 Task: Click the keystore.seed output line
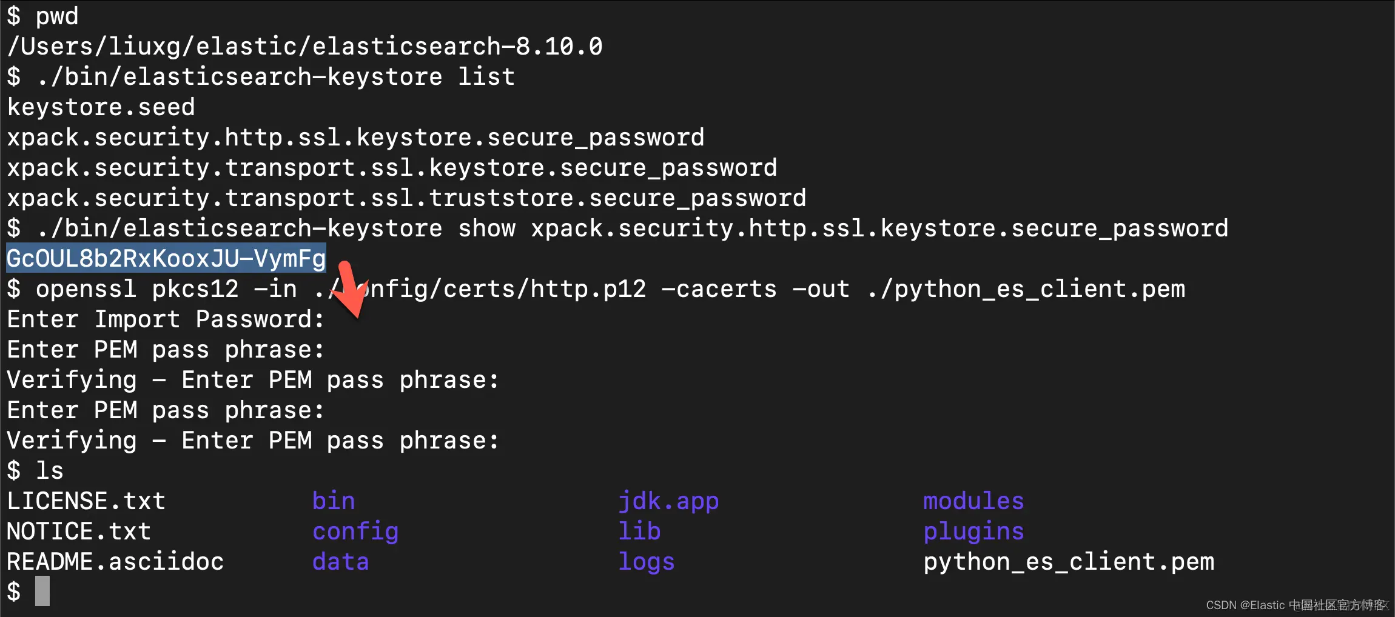pos(101,107)
